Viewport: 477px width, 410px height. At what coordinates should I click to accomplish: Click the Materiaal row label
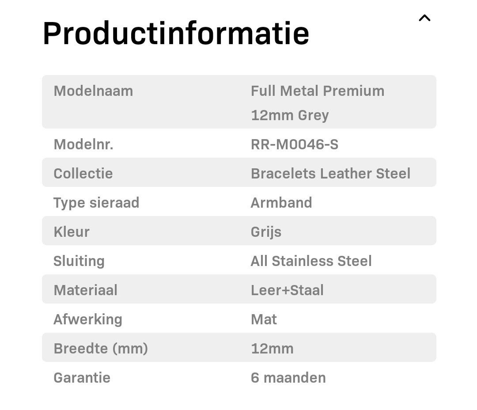pyautogui.click(x=85, y=290)
